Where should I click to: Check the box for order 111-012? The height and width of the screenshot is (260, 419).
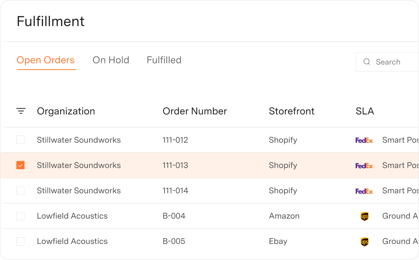pyautogui.click(x=20, y=140)
